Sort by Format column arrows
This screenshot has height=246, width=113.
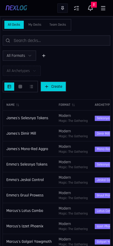pos(73,105)
